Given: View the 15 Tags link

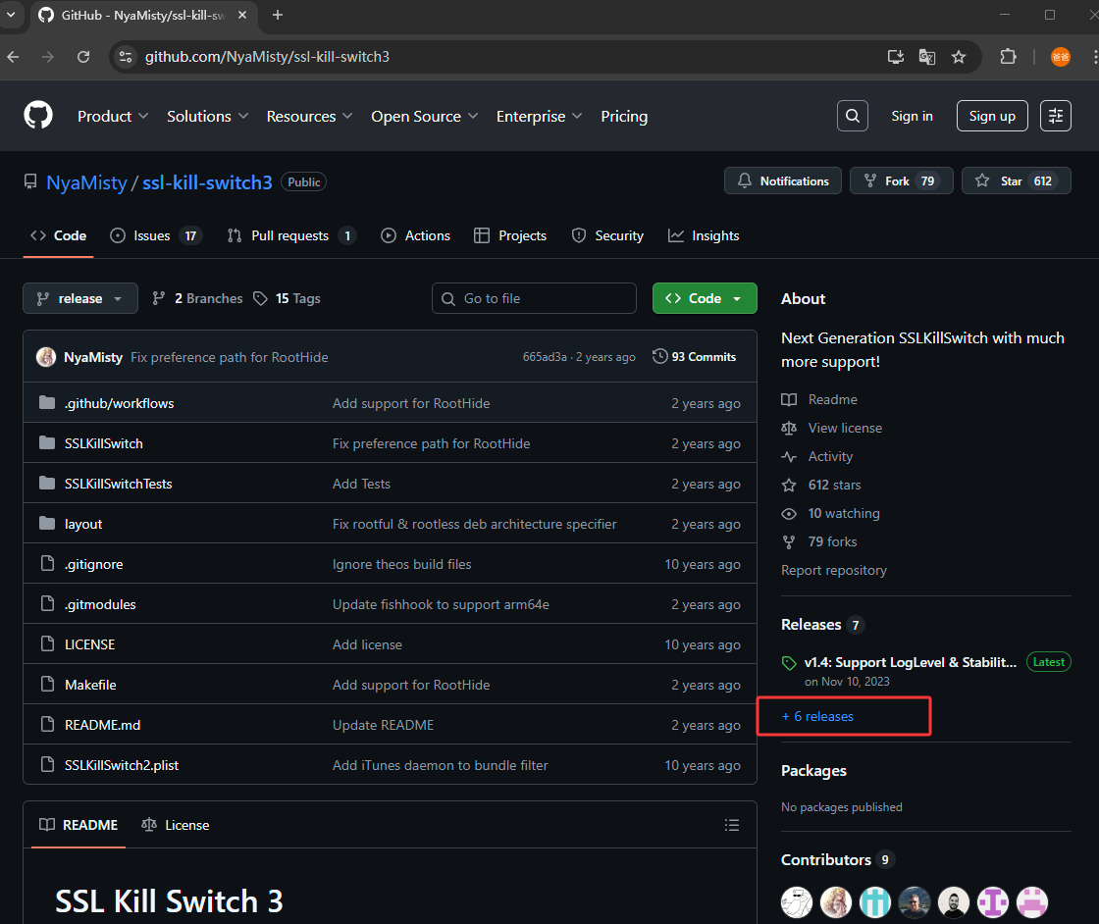Looking at the screenshot, I should [287, 298].
